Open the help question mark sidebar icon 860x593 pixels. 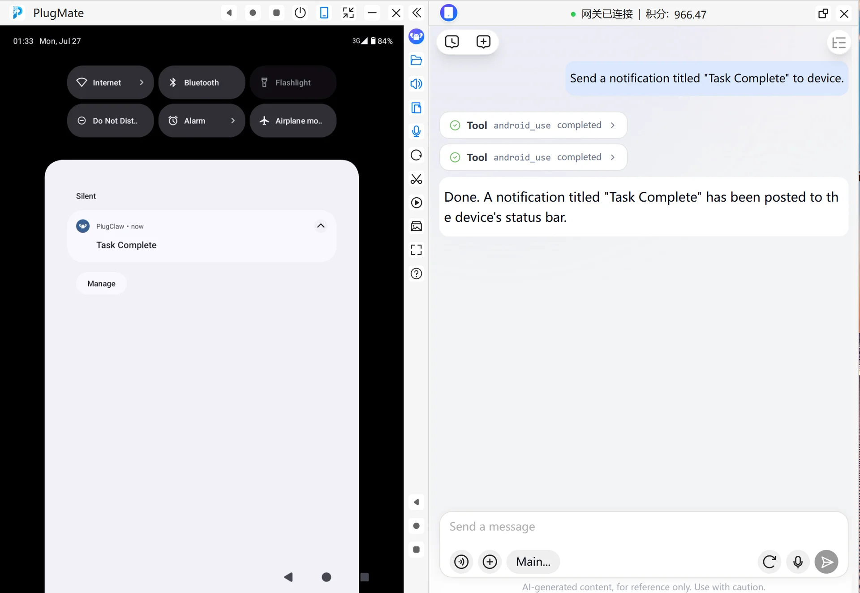[x=417, y=274]
